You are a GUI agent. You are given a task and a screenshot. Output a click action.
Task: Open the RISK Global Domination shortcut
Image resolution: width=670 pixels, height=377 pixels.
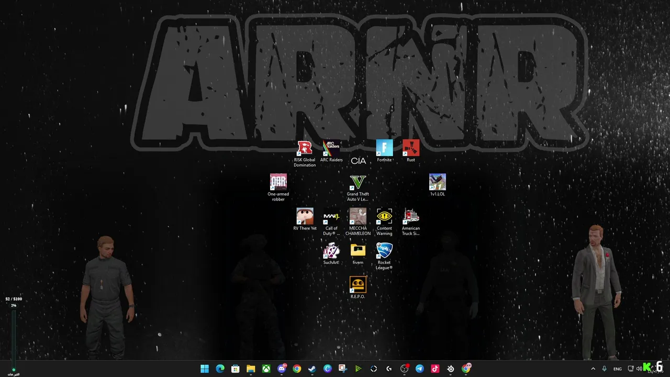305,154
